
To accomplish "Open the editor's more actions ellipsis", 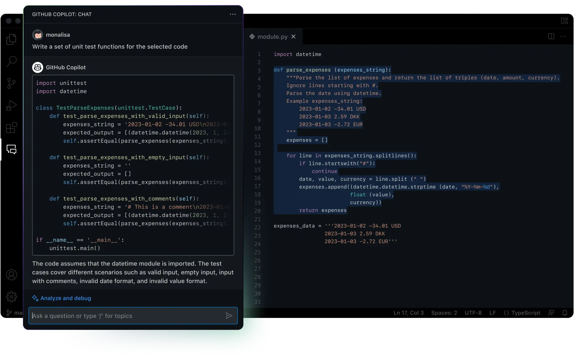I will coord(563,37).
